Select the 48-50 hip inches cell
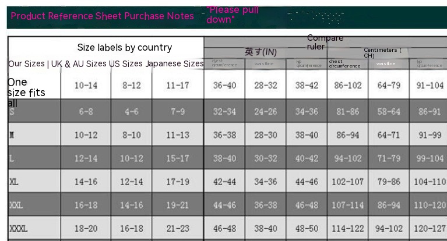 (x=307, y=229)
